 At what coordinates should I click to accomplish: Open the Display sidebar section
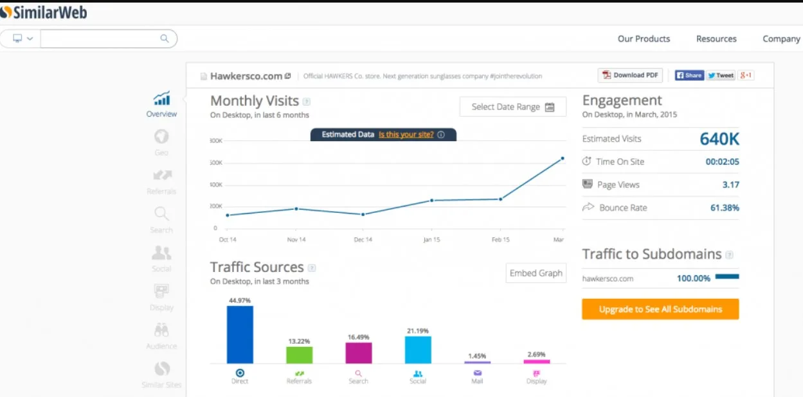(x=161, y=297)
